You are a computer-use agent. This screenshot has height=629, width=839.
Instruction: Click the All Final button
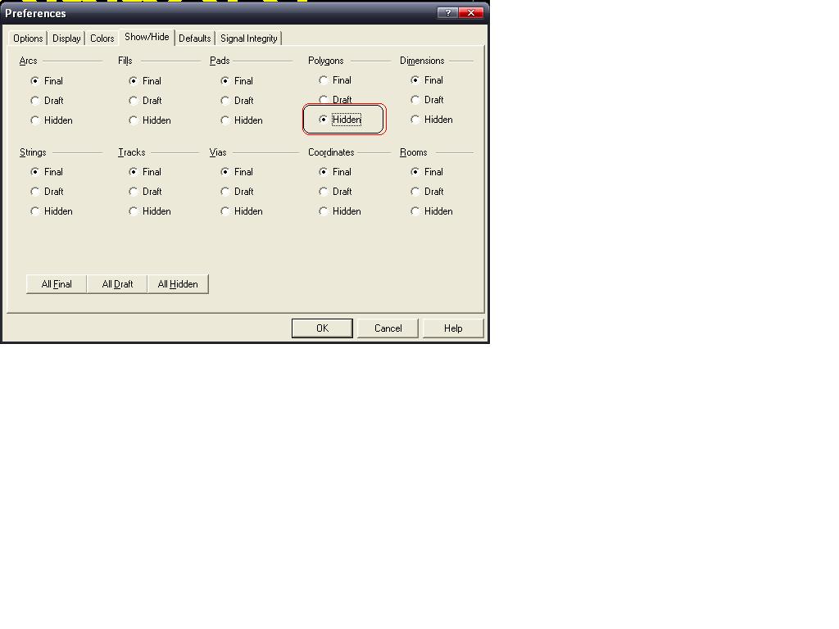pyautogui.click(x=57, y=284)
